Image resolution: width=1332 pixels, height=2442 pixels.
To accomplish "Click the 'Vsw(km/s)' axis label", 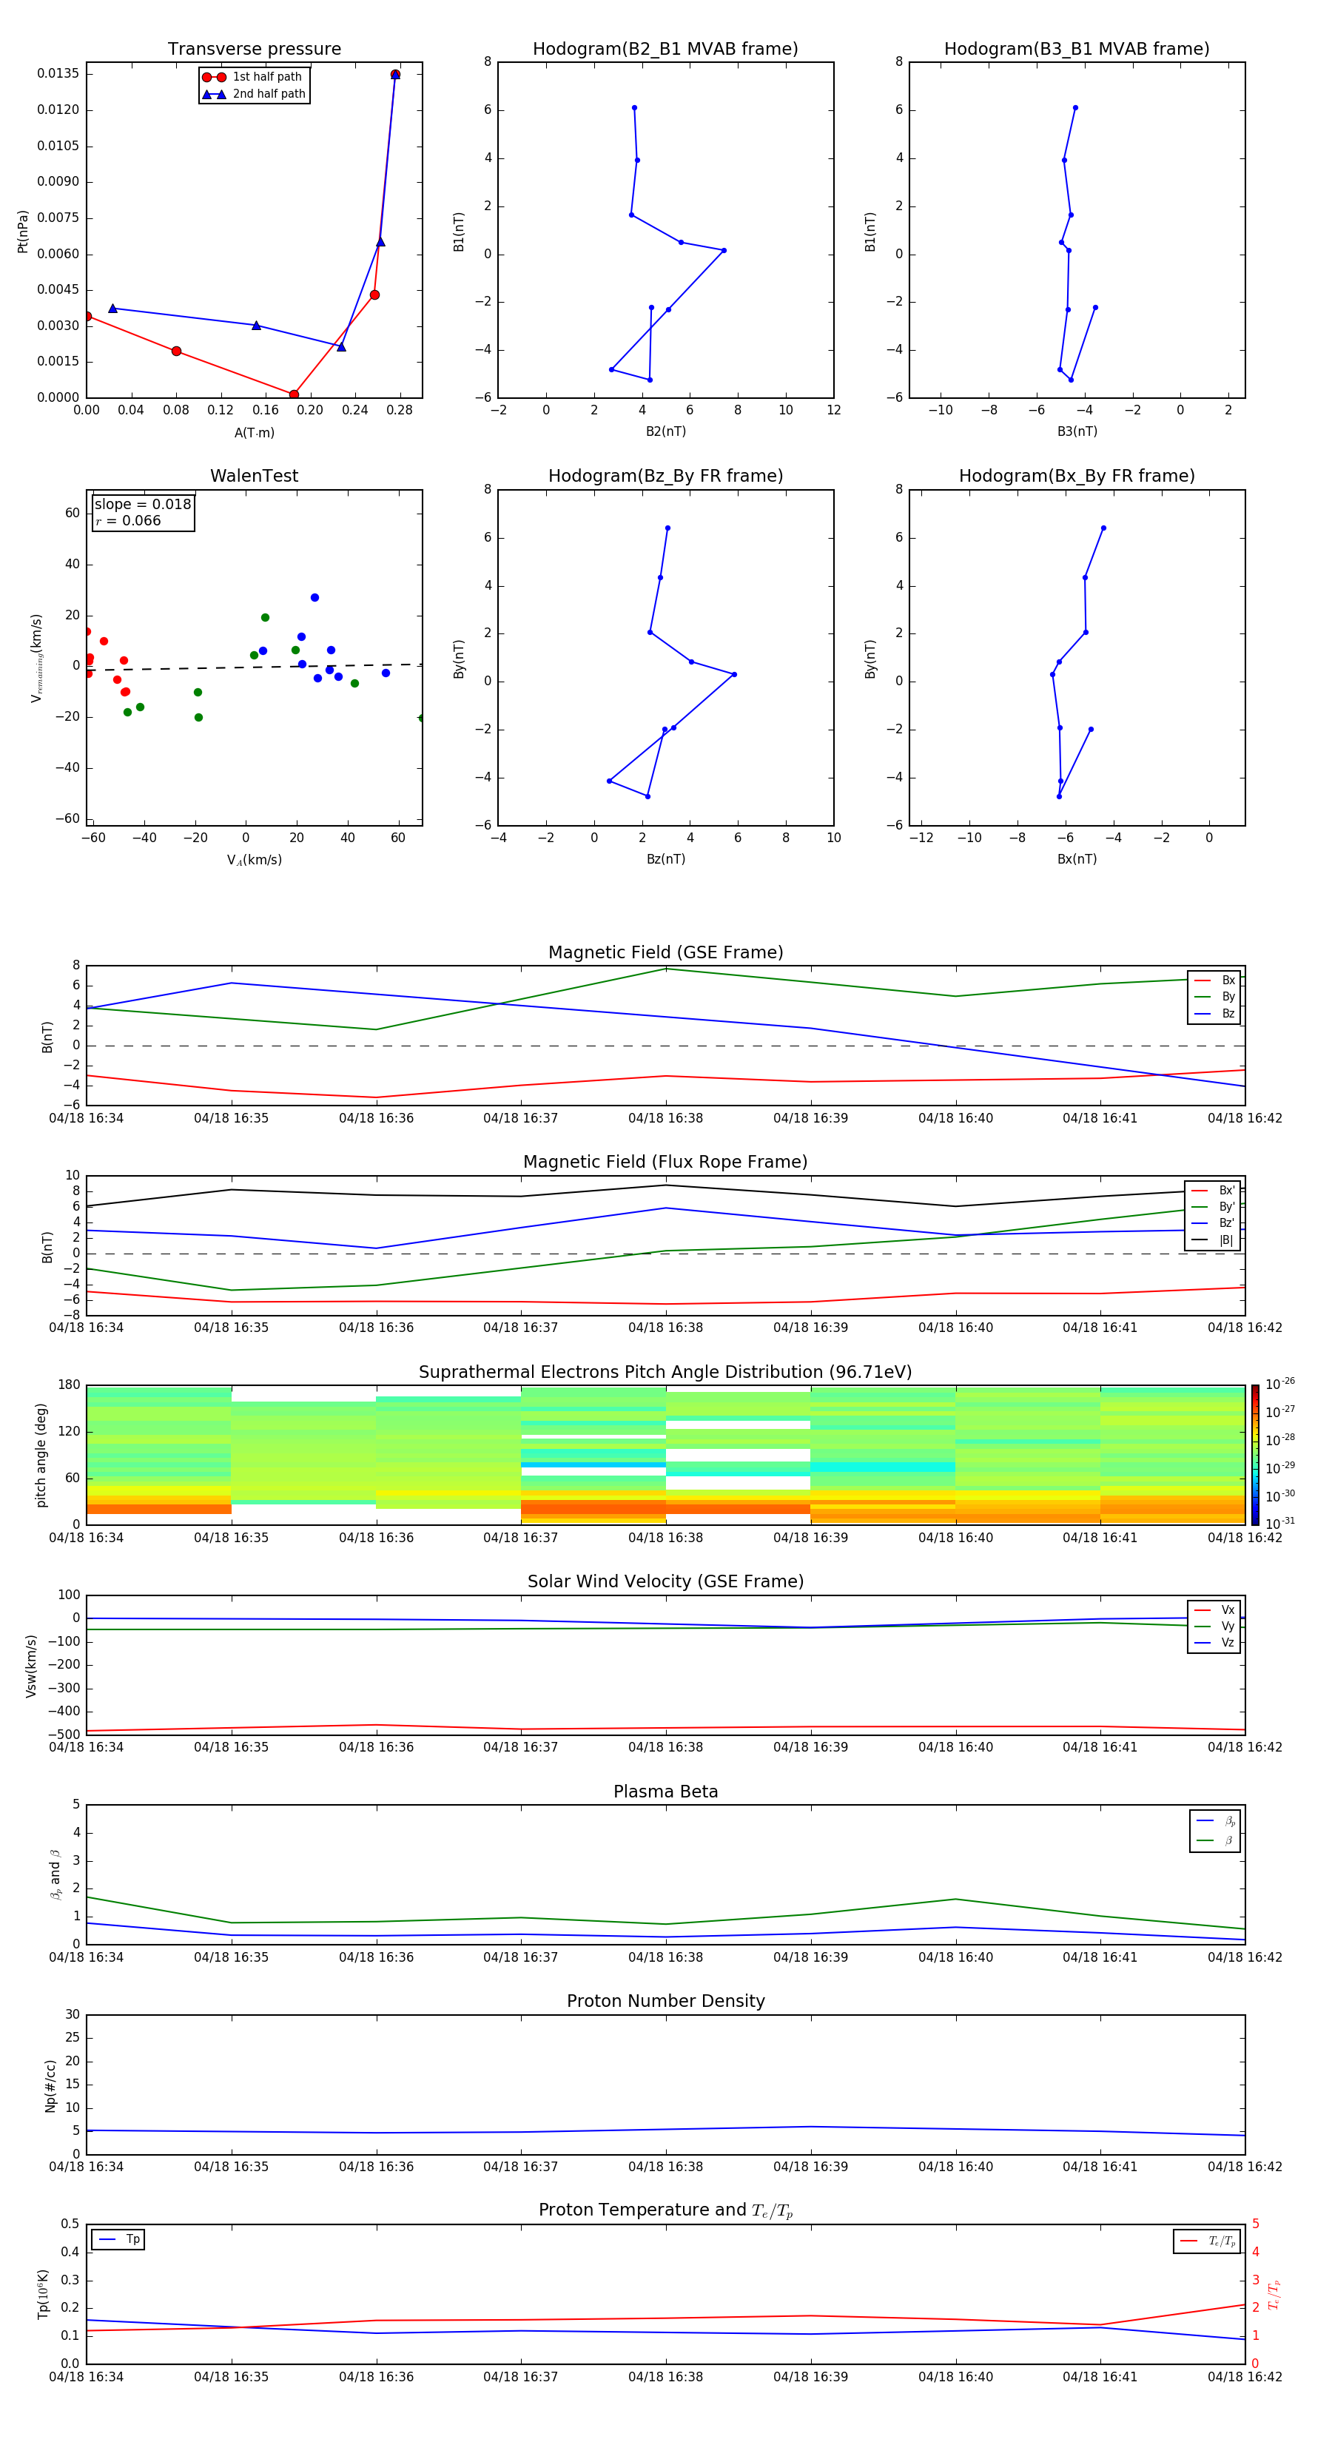I will (x=30, y=1666).
